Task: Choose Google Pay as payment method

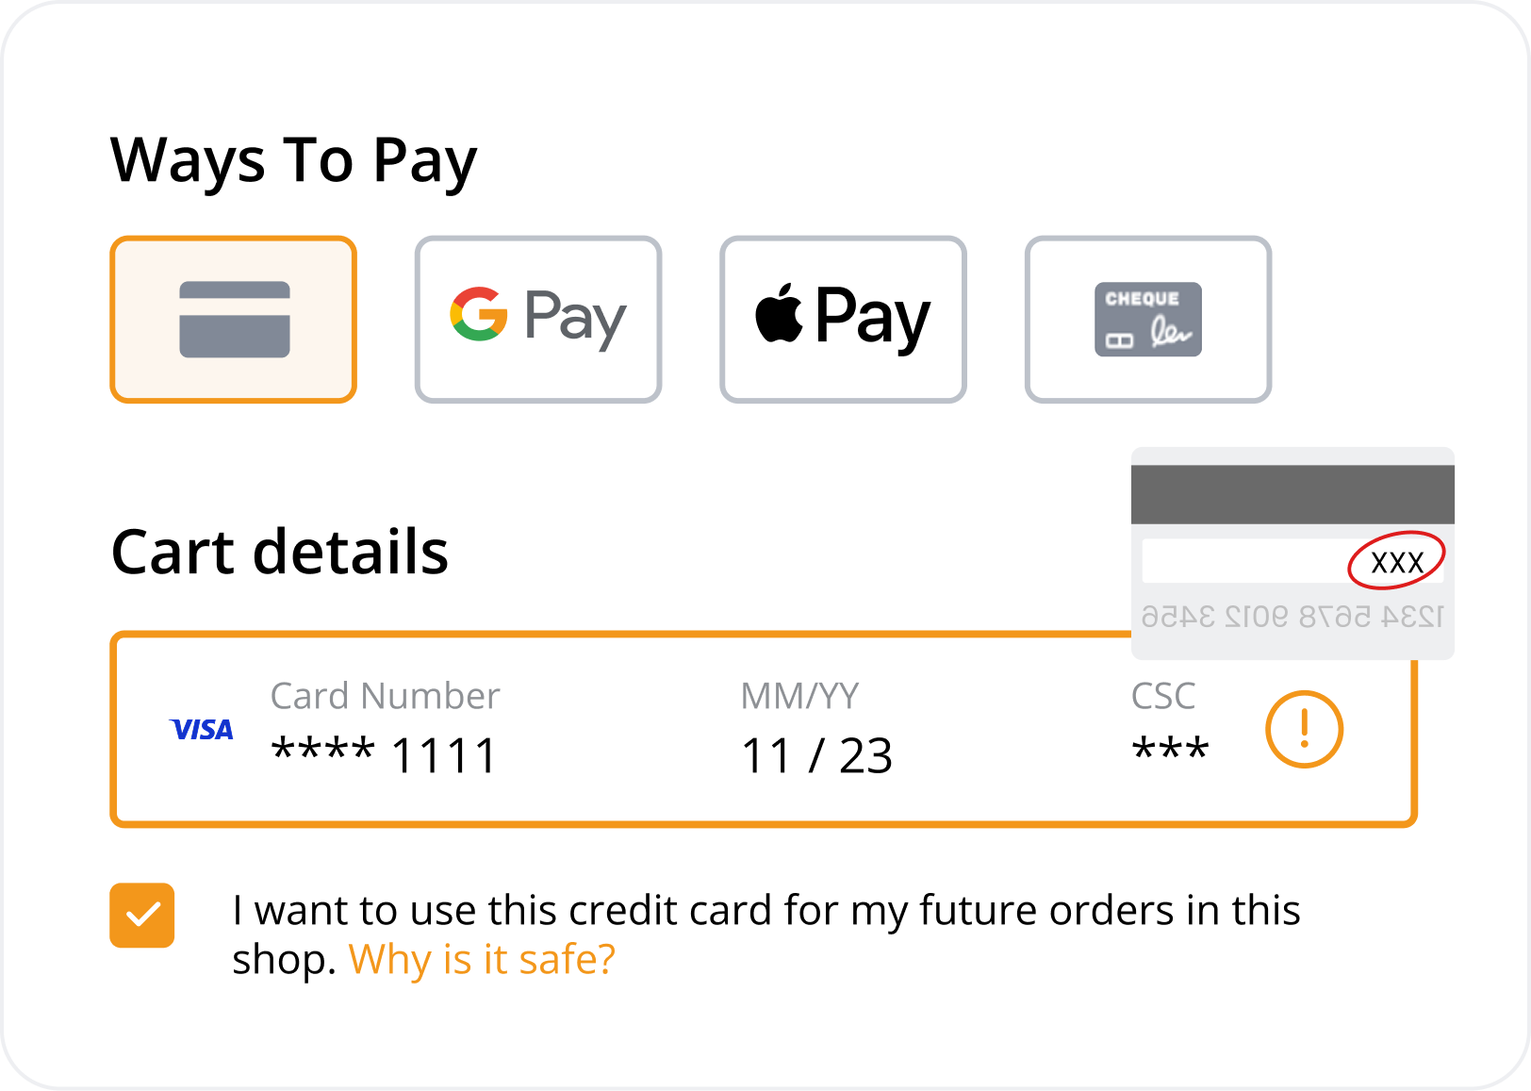Action: 537,320
